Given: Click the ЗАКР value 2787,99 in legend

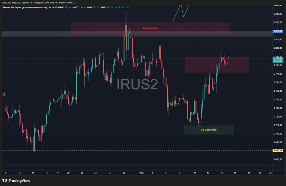Looking at the screenshot, I should click(110, 7).
